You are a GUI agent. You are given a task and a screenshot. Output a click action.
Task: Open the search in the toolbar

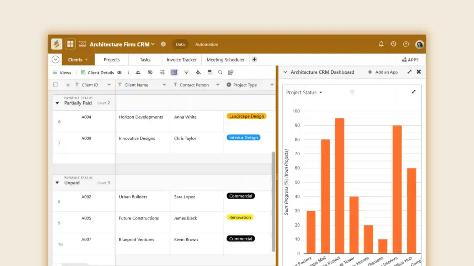220,72
